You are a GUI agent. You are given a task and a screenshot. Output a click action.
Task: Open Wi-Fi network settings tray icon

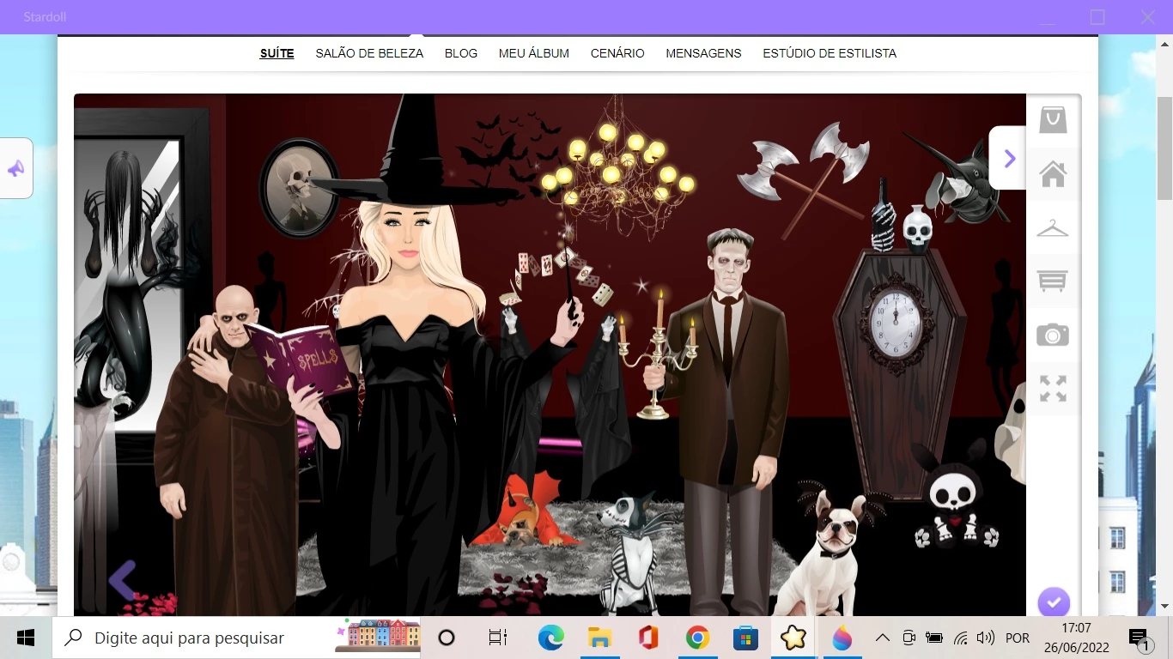click(x=961, y=638)
